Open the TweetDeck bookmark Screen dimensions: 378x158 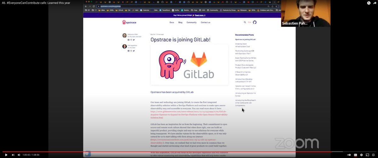coord(164,10)
